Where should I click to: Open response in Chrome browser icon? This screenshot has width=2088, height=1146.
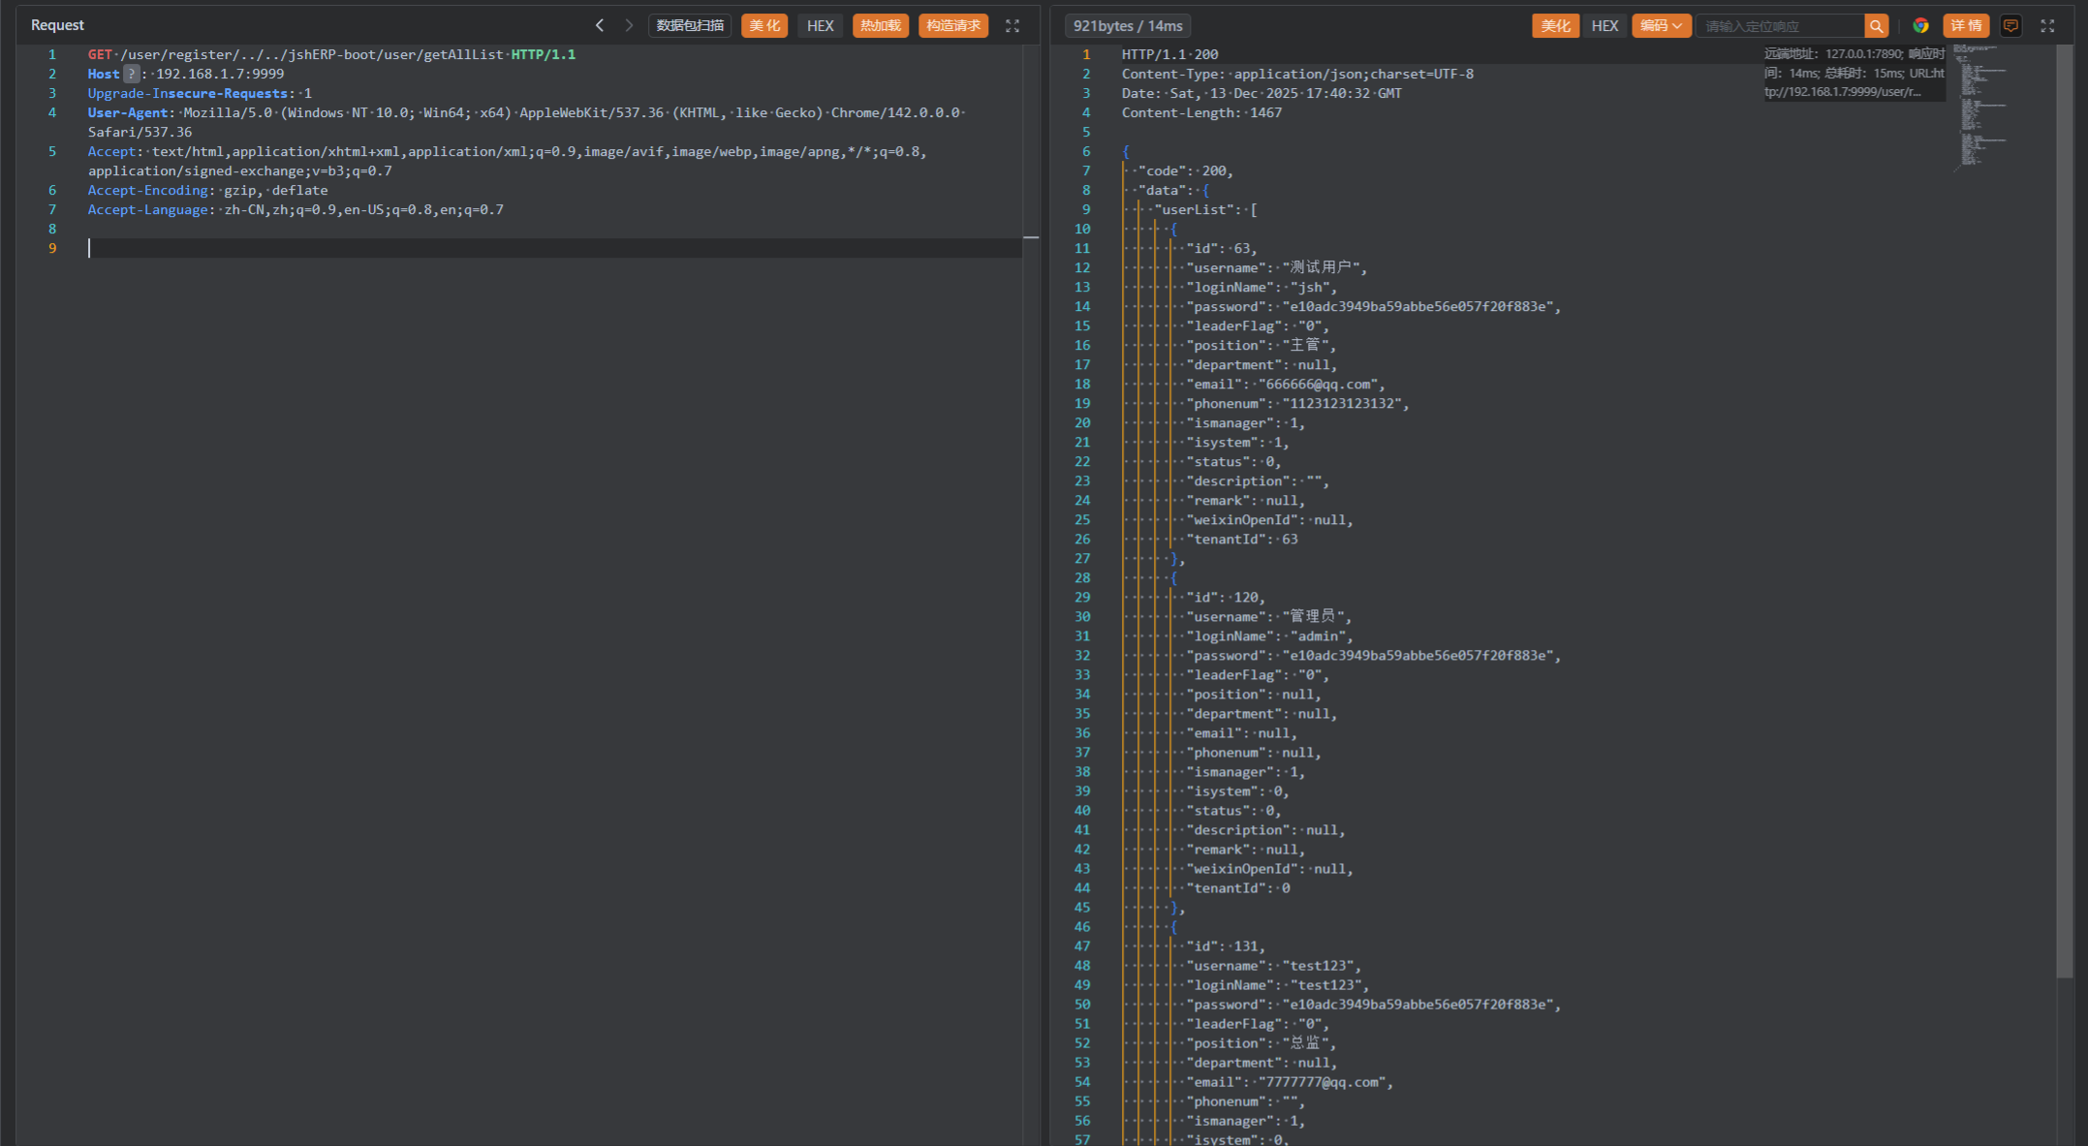coord(1920,26)
